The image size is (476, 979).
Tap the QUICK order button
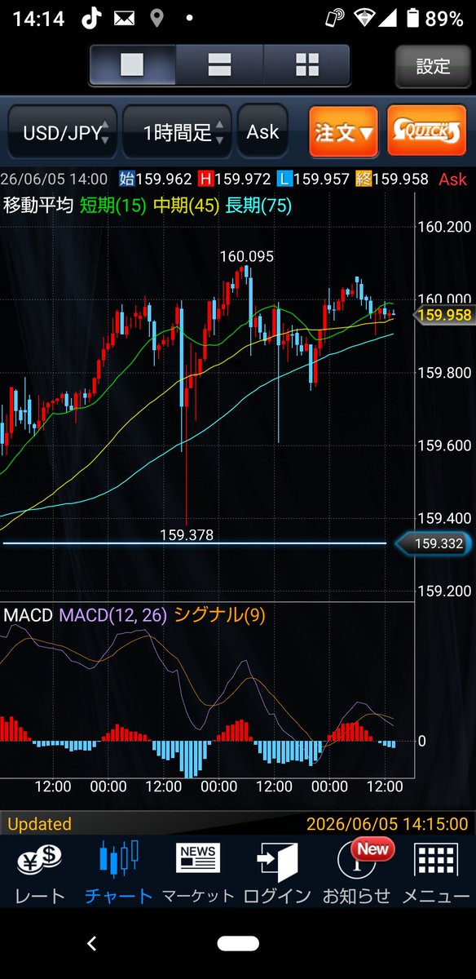[x=426, y=131]
